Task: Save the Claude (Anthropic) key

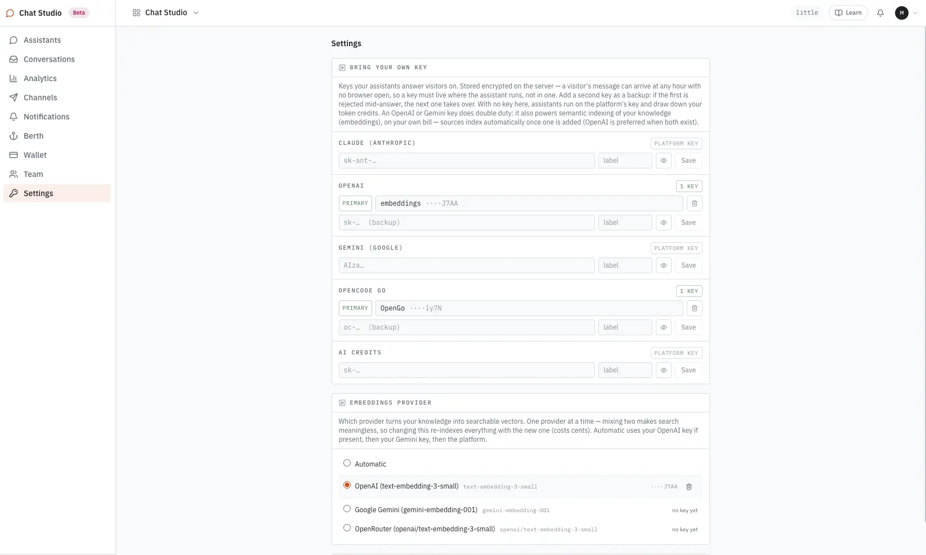Action: (x=688, y=161)
